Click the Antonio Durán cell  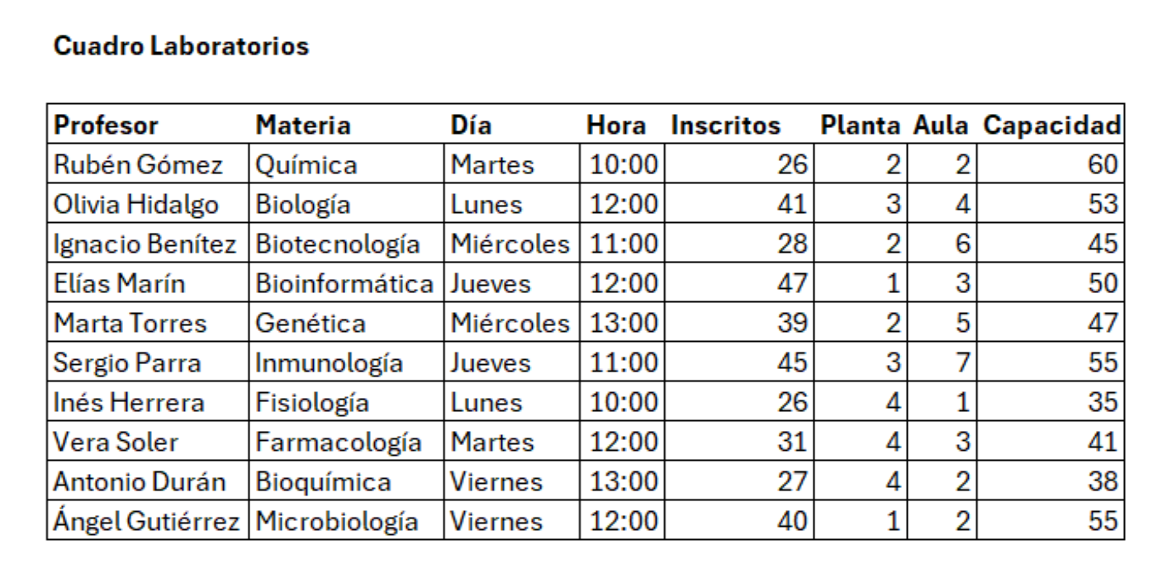click(140, 482)
